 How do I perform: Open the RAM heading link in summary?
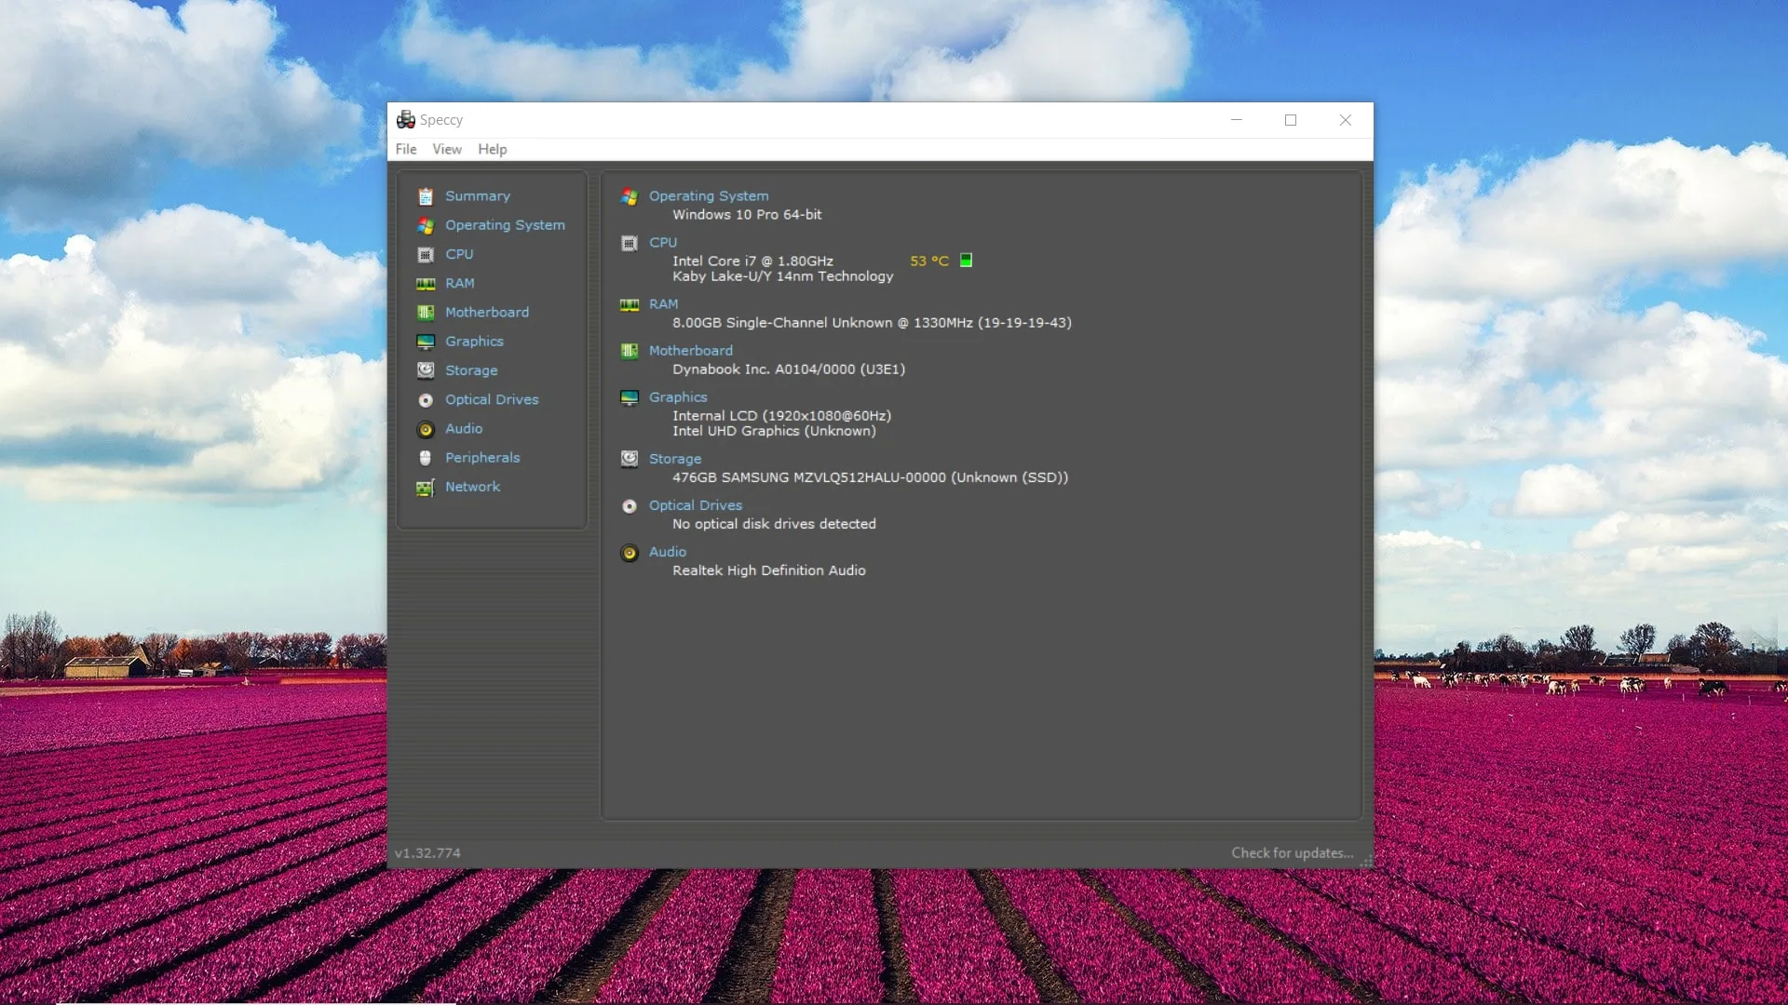coord(663,304)
